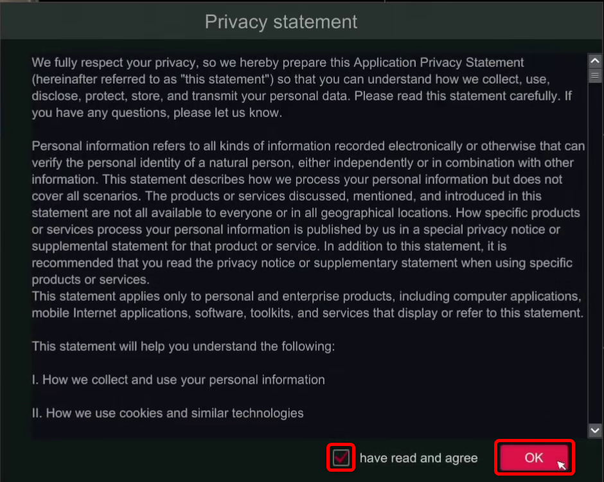Viewport: 604px width, 482px height.
Task: Click the 'How we use cookies' section line
Action: tap(168, 413)
